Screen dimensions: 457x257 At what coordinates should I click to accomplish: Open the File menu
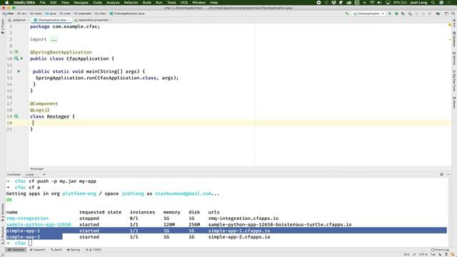point(43,3)
